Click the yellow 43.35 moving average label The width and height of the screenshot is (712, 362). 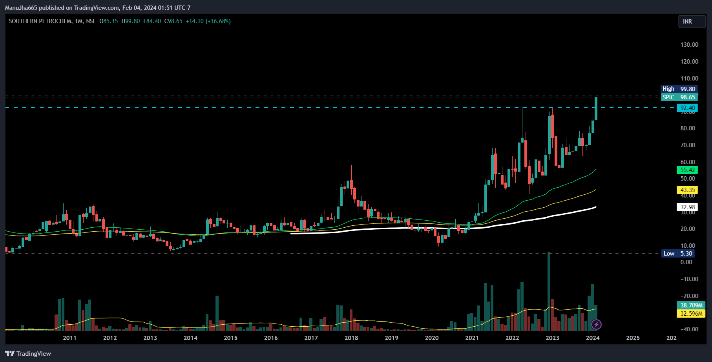pos(687,190)
